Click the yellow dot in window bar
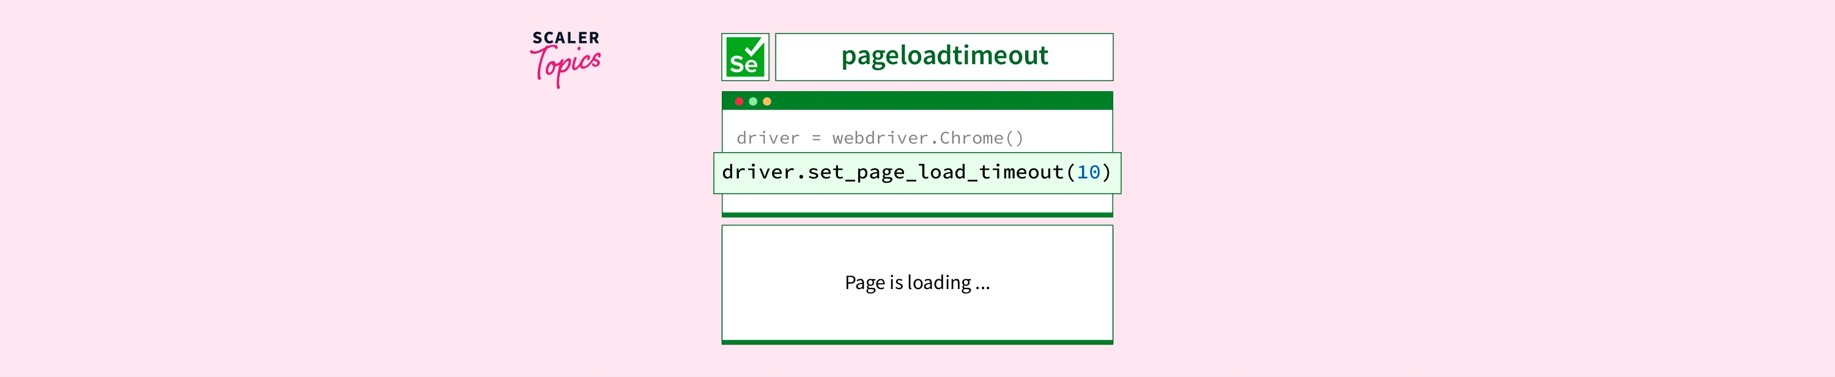Screen dimensions: 1835x377 (767, 101)
